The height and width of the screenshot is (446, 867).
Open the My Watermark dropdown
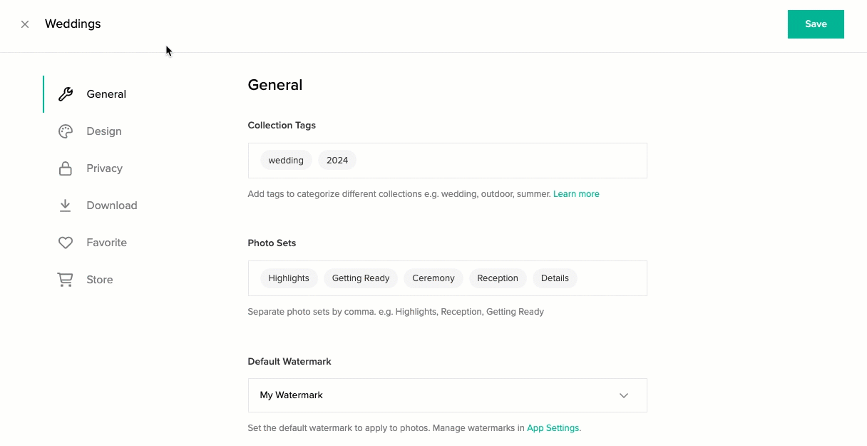coord(428,395)
